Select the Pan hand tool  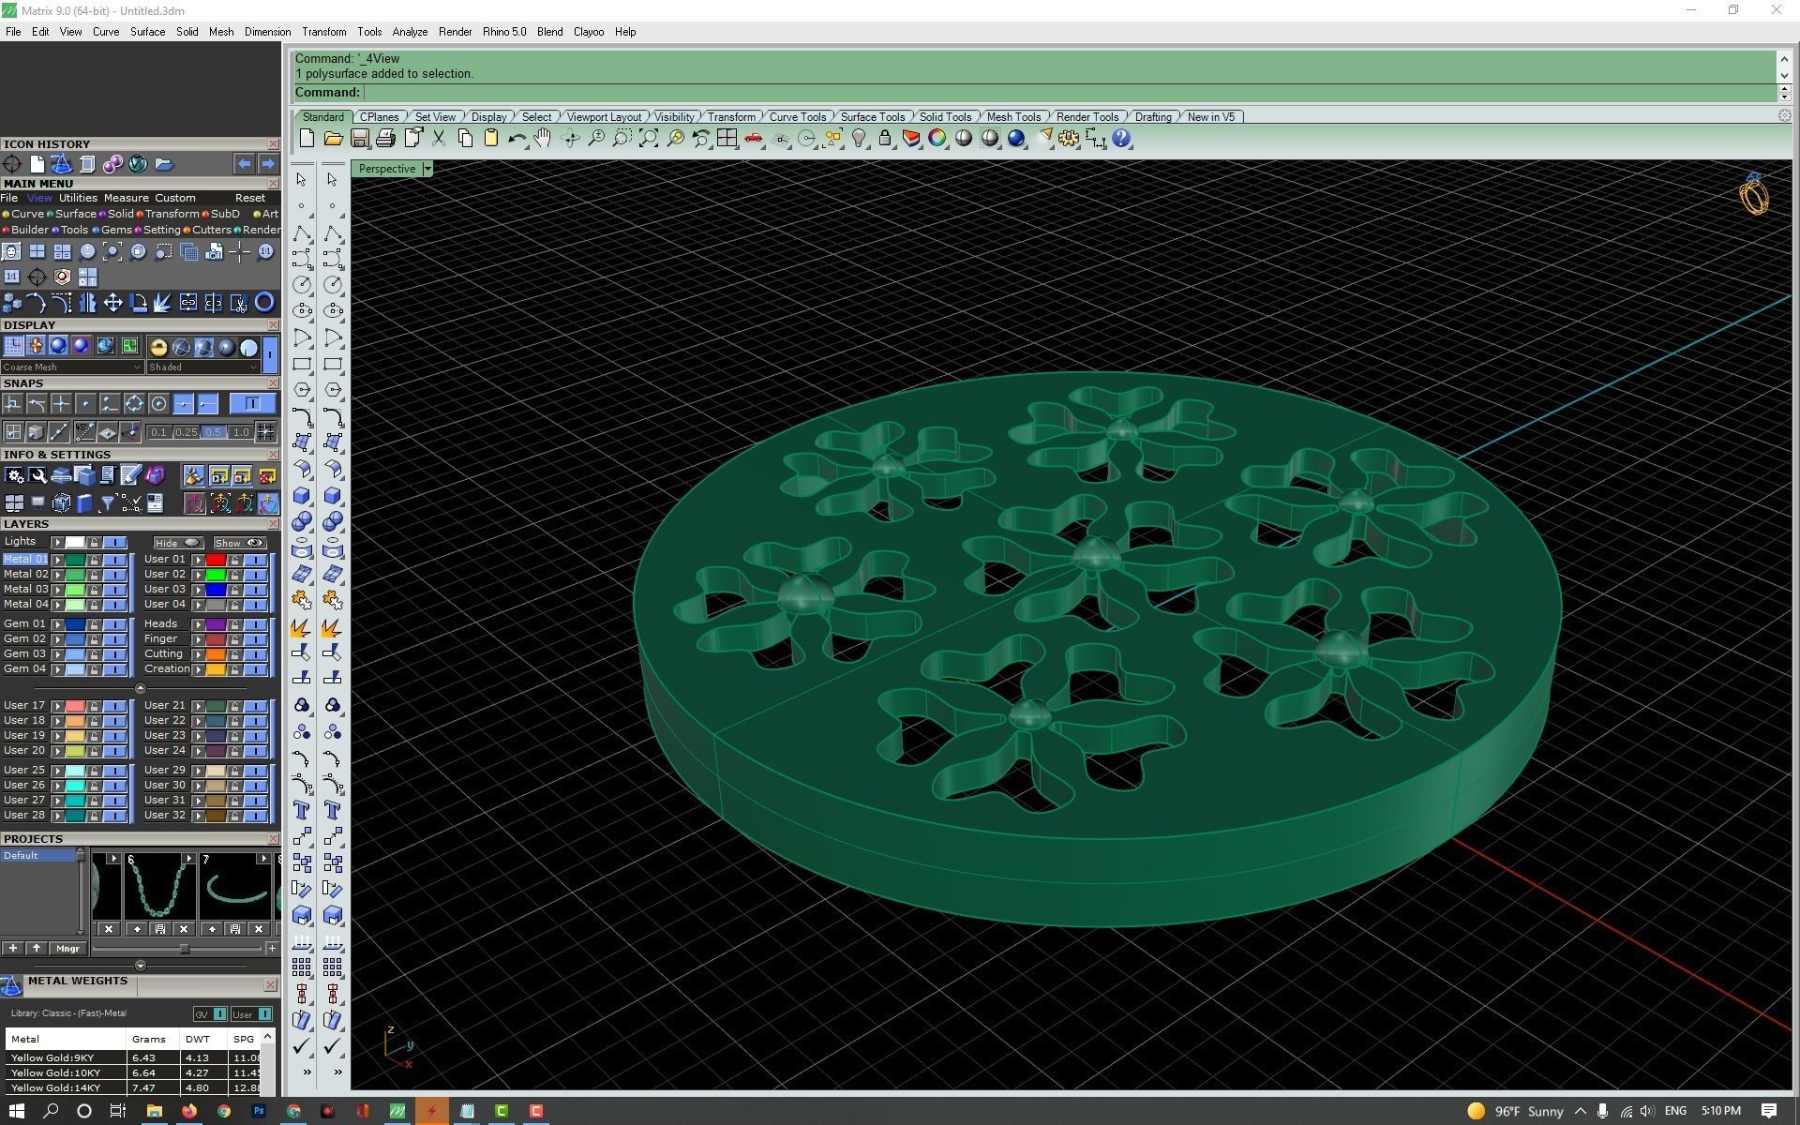[543, 139]
